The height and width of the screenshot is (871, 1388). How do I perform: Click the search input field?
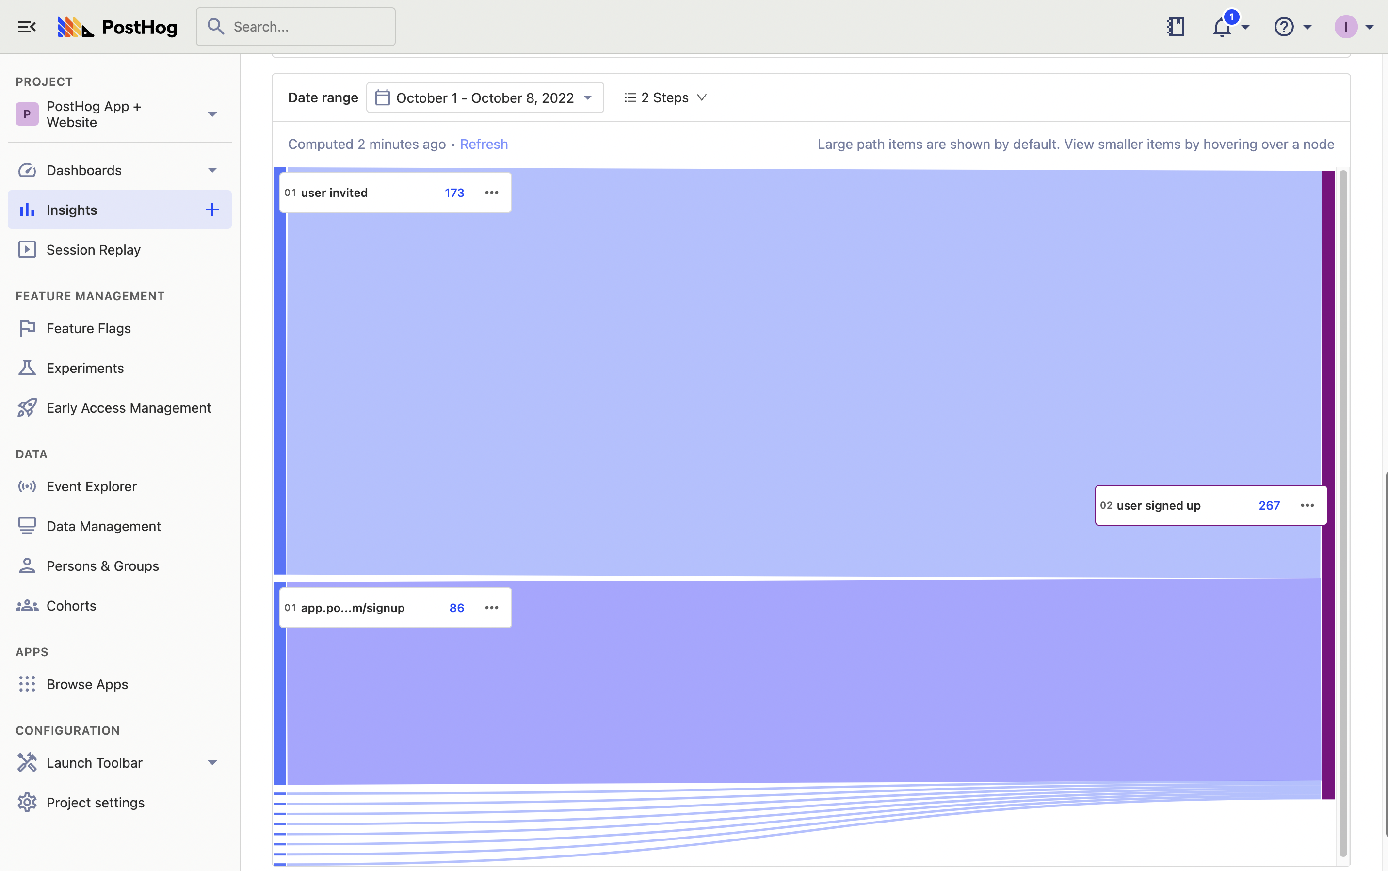pyautogui.click(x=295, y=26)
